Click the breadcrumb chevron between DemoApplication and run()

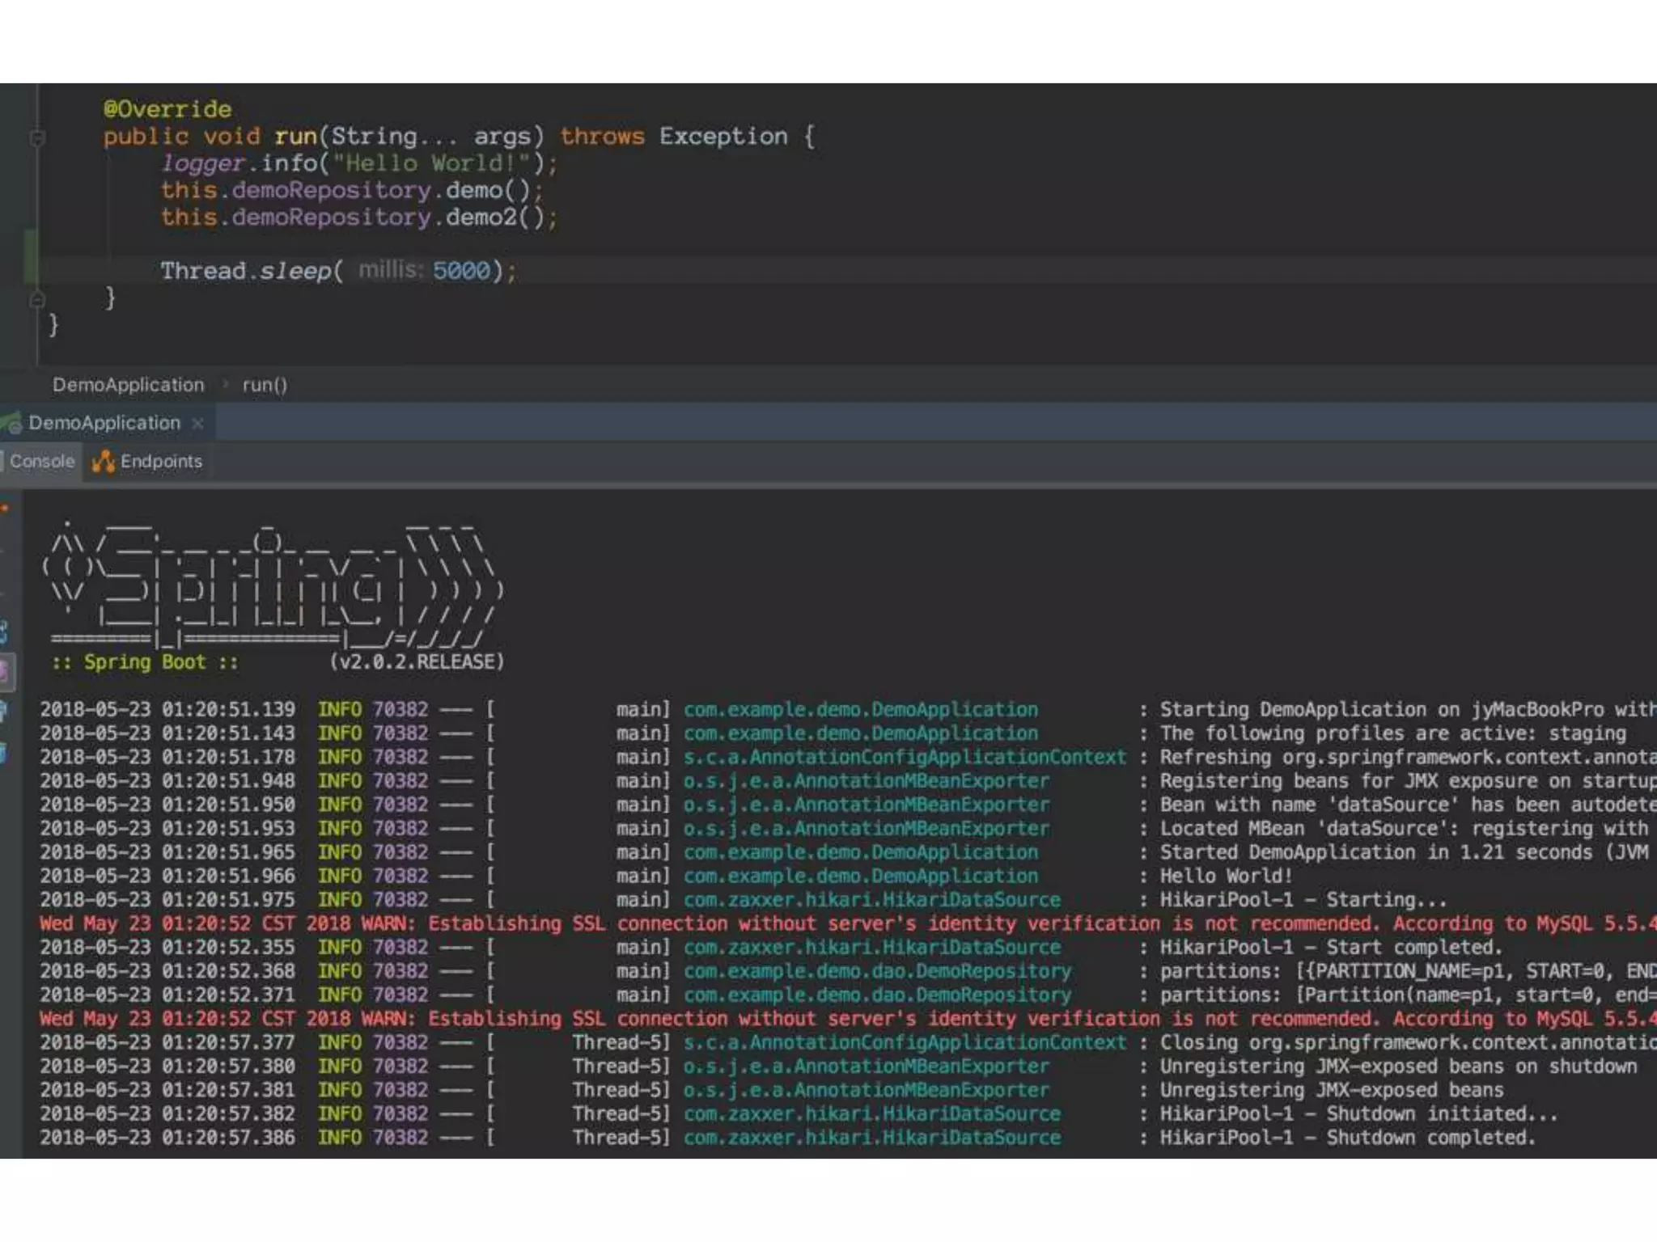pyautogui.click(x=225, y=385)
